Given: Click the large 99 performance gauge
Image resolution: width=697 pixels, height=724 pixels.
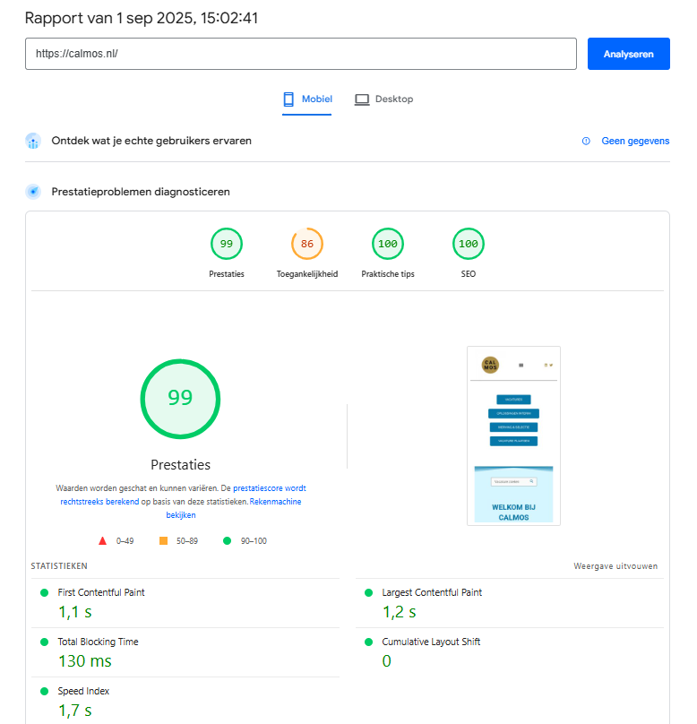Looking at the screenshot, I should 180,399.
